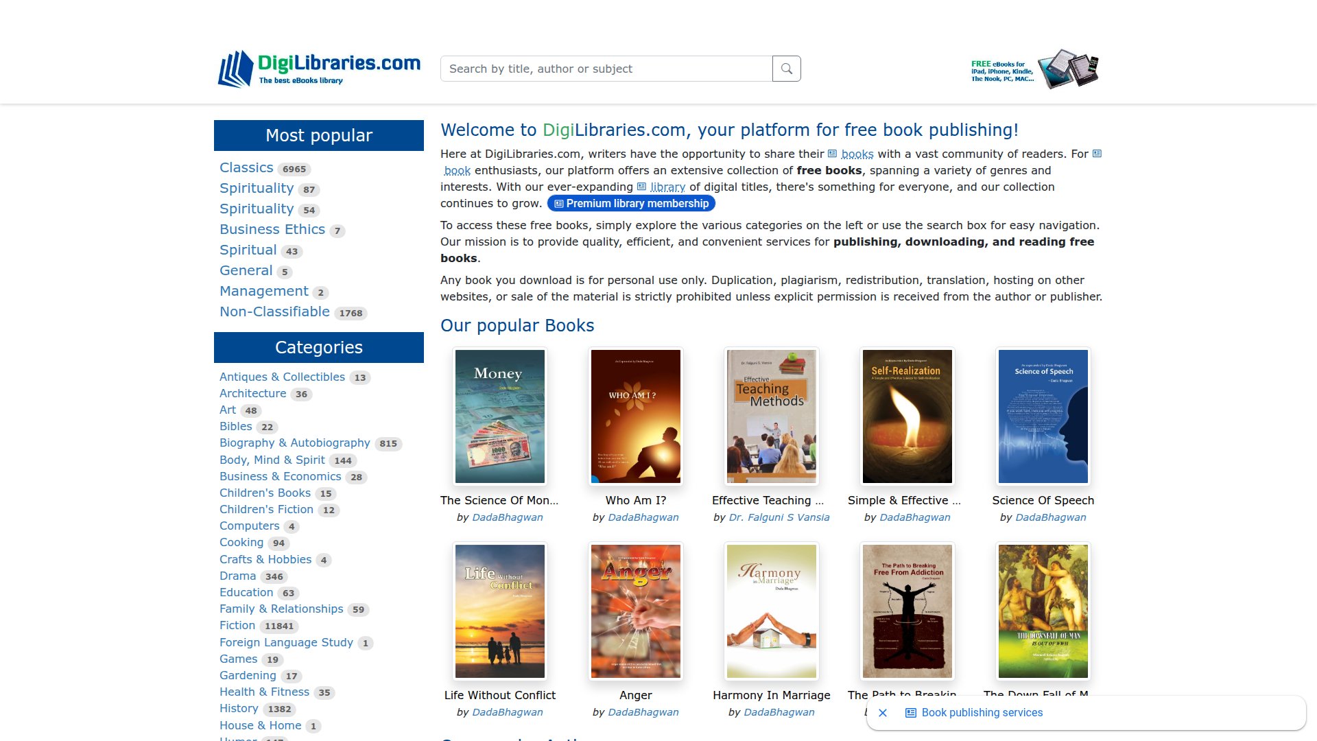Browse Biography & Autobiography books

click(295, 443)
